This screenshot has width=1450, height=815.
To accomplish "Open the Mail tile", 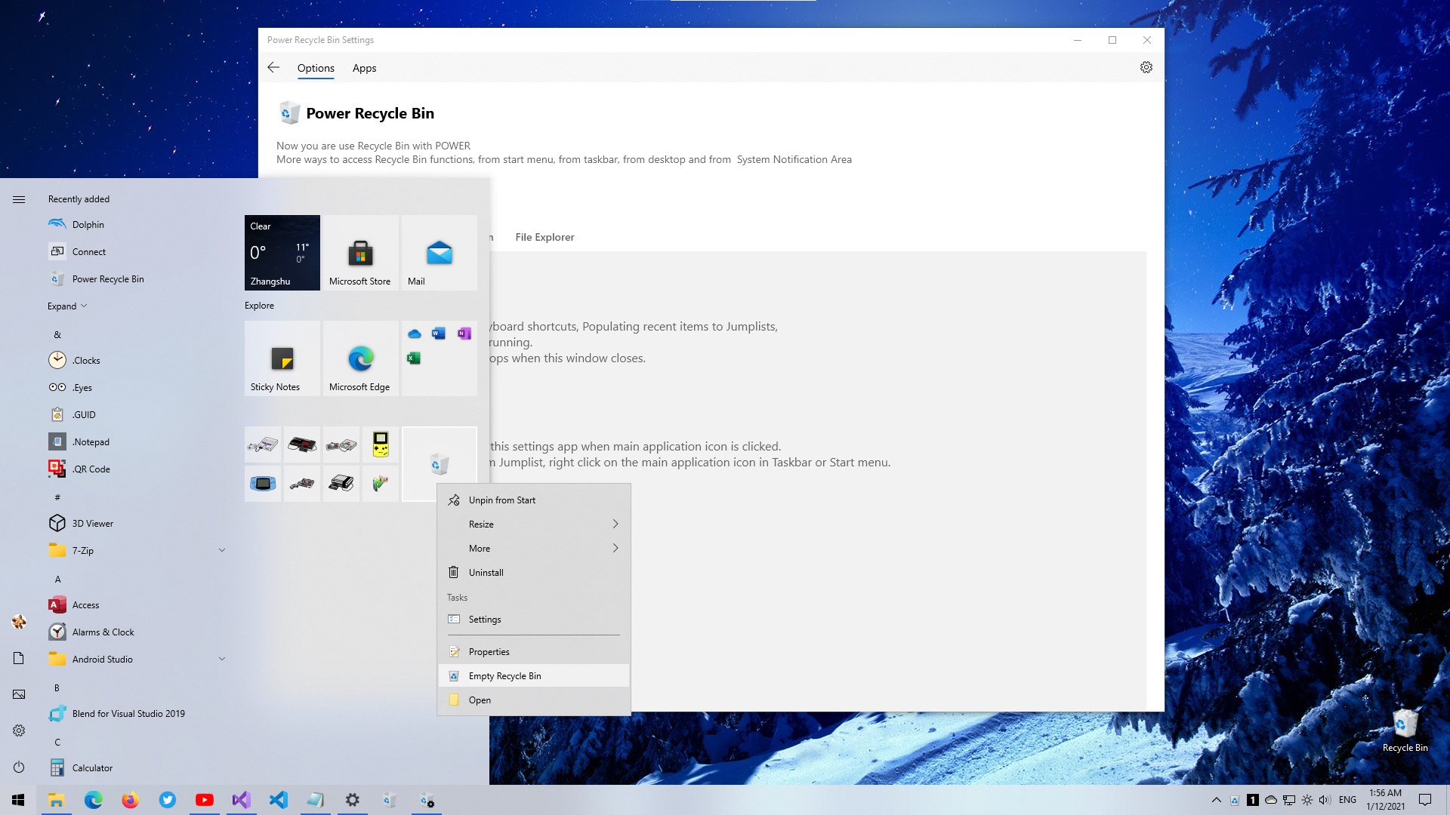I will 440,253.
